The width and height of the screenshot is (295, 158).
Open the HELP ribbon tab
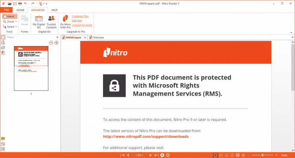click(x=54, y=10)
